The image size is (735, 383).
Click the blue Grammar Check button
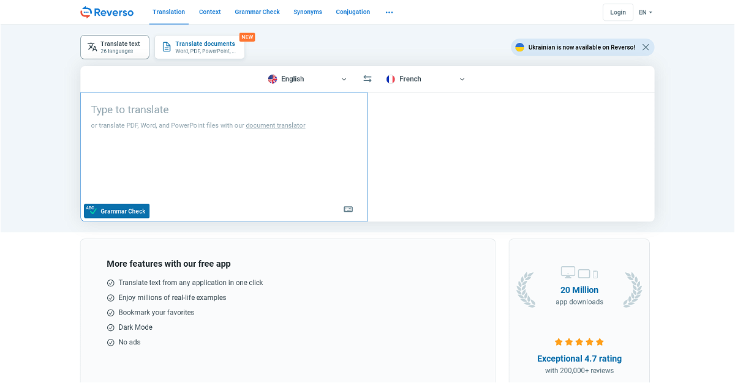pos(116,211)
